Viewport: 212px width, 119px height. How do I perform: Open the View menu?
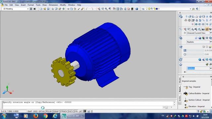coord(17,5)
